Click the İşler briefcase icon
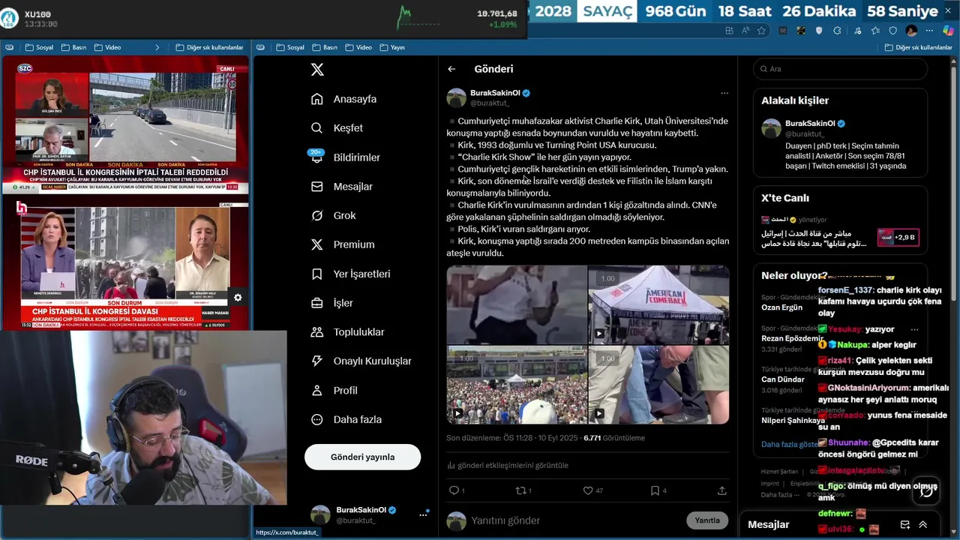 [317, 303]
